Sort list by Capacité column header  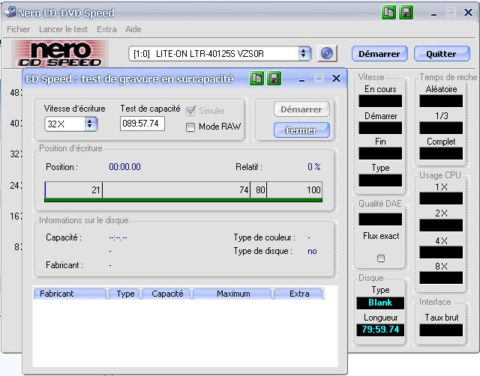(167, 294)
